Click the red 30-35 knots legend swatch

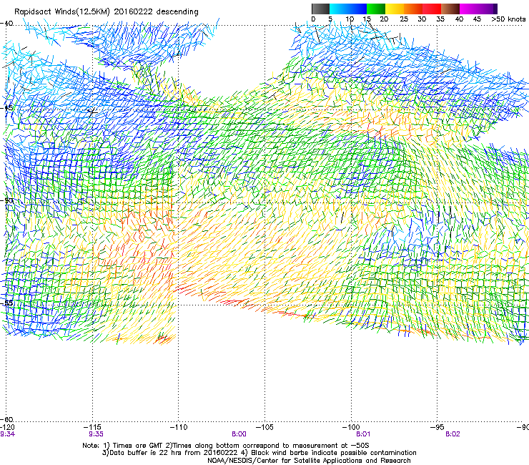pyautogui.click(x=432, y=9)
